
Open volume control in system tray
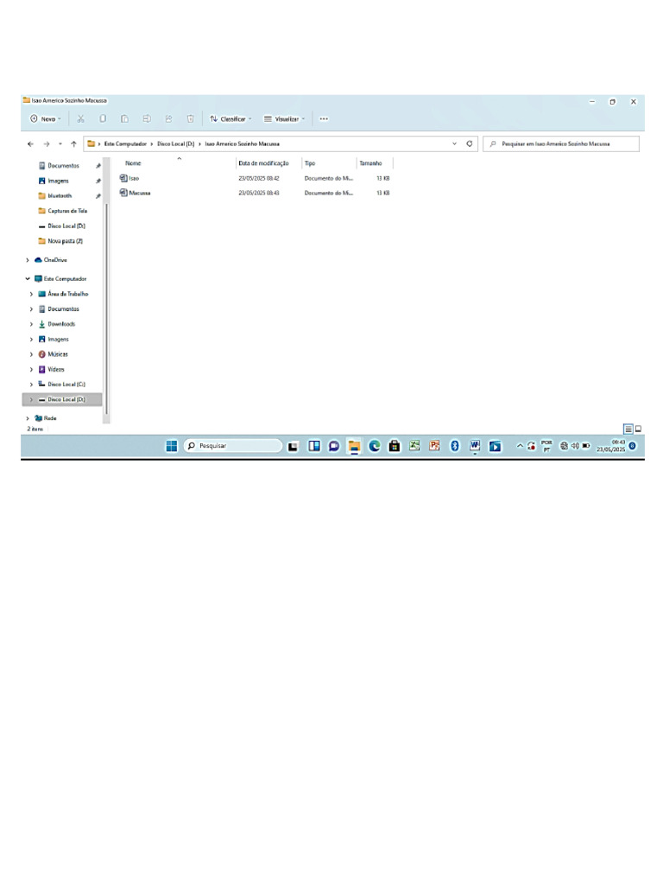click(x=575, y=446)
